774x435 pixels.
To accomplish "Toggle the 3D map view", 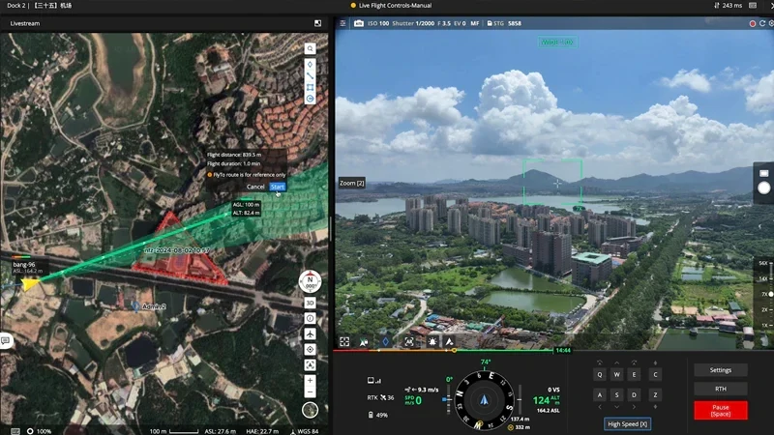I will 310,303.
